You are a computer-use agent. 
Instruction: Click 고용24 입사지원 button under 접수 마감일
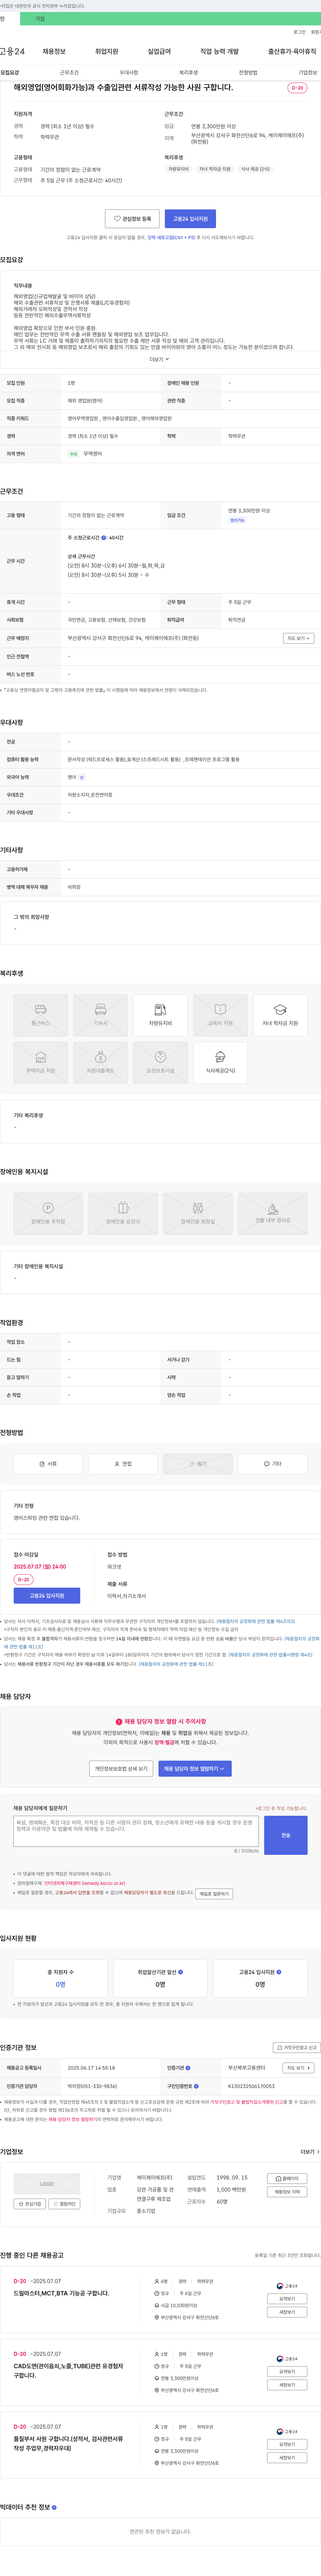click(x=47, y=1596)
